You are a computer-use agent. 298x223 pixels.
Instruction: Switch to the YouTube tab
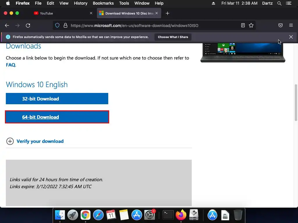63,13
